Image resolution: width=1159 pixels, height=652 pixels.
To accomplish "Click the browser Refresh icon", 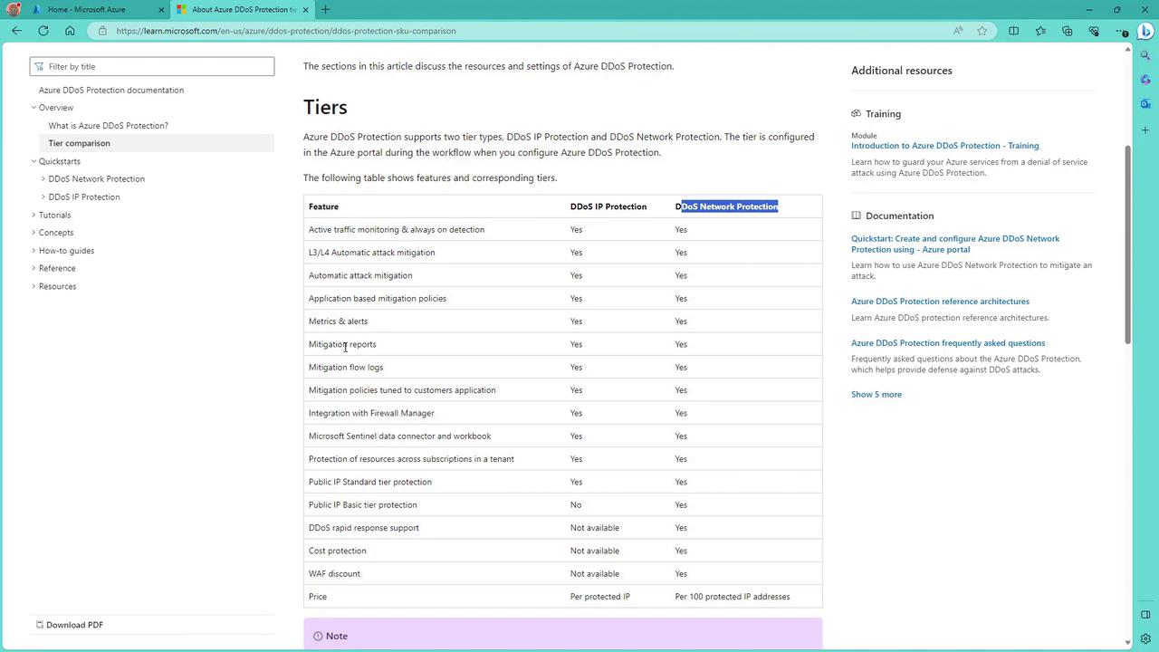I will coord(43,31).
